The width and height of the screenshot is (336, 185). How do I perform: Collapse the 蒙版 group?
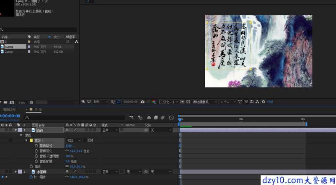click(x=21, y=135)
